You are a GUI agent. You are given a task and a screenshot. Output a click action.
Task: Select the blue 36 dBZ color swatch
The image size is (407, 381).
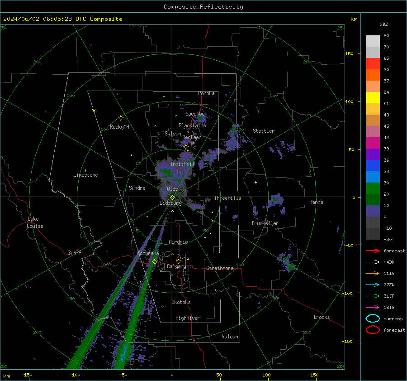(x=373, y=165)
